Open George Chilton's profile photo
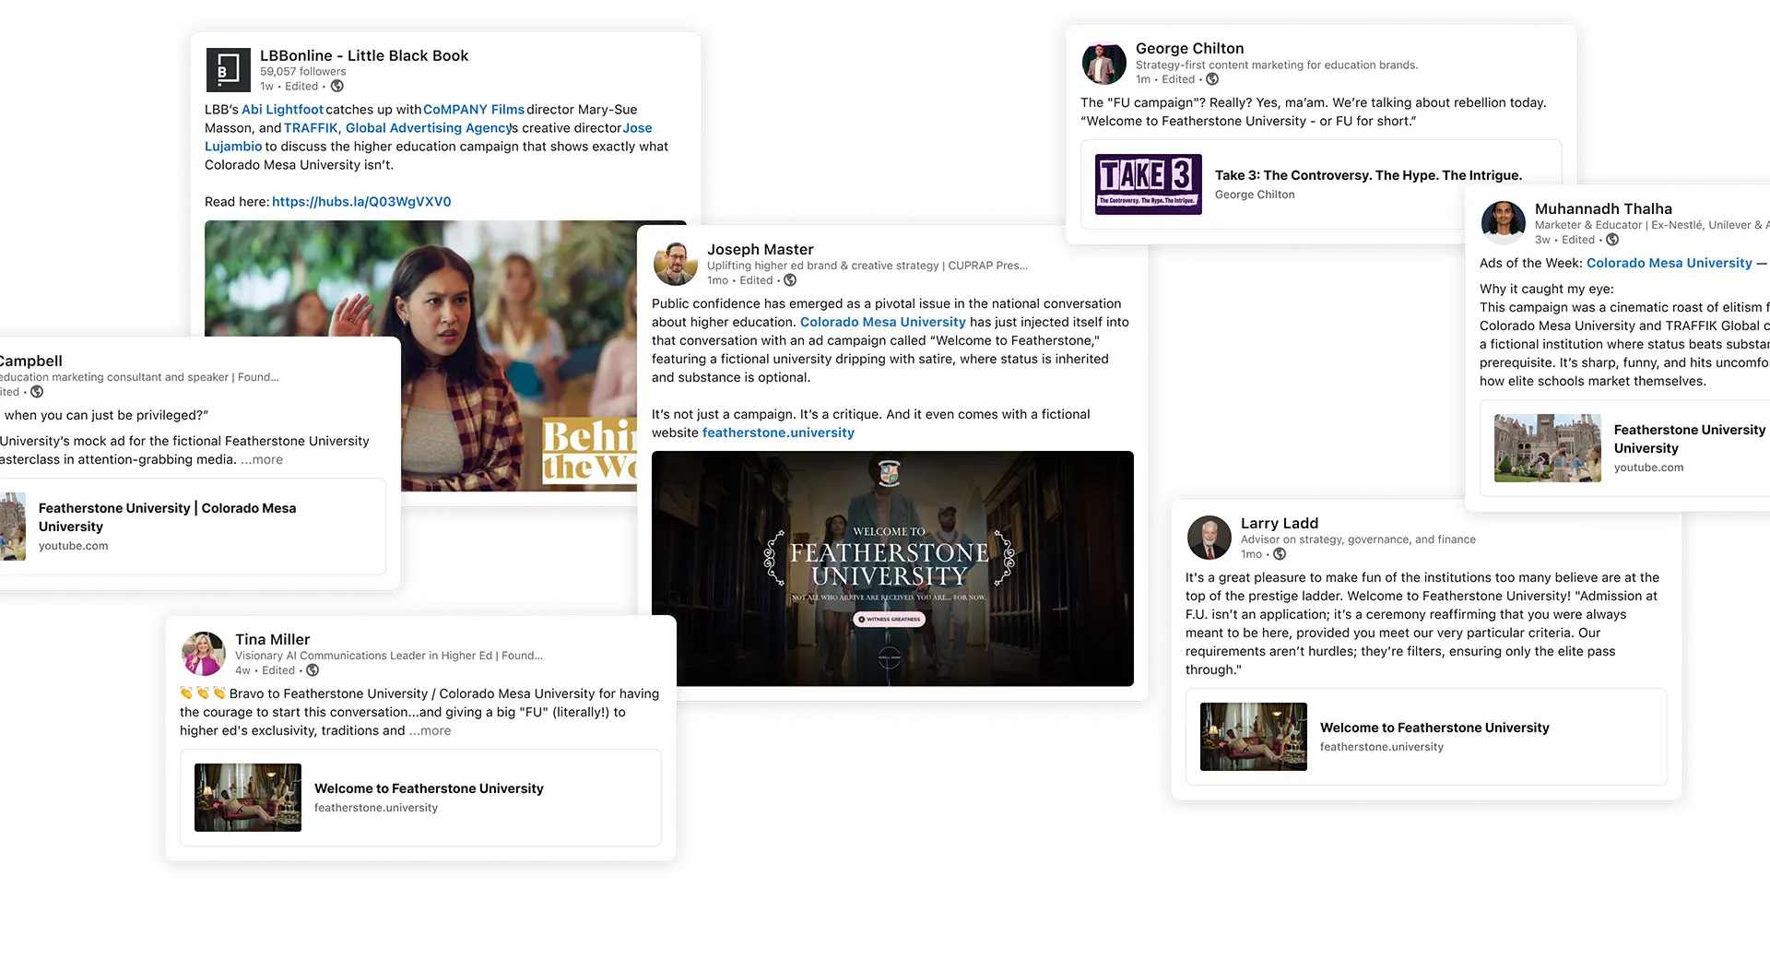 click(x=1103, y=65)
